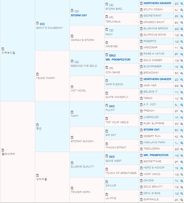Click clipboard icon beside BLUSHING GROOM
Screen dimensions: 184x203
[141, 28]
